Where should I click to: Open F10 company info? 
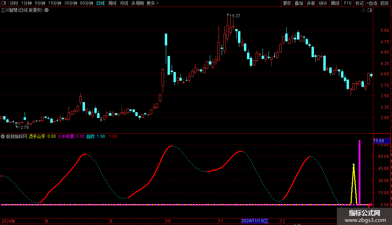(348, 3)
